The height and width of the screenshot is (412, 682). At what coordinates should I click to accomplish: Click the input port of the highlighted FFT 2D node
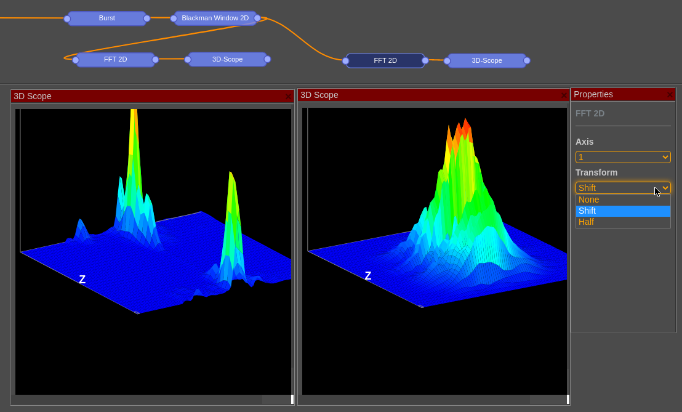click(346, 61)
